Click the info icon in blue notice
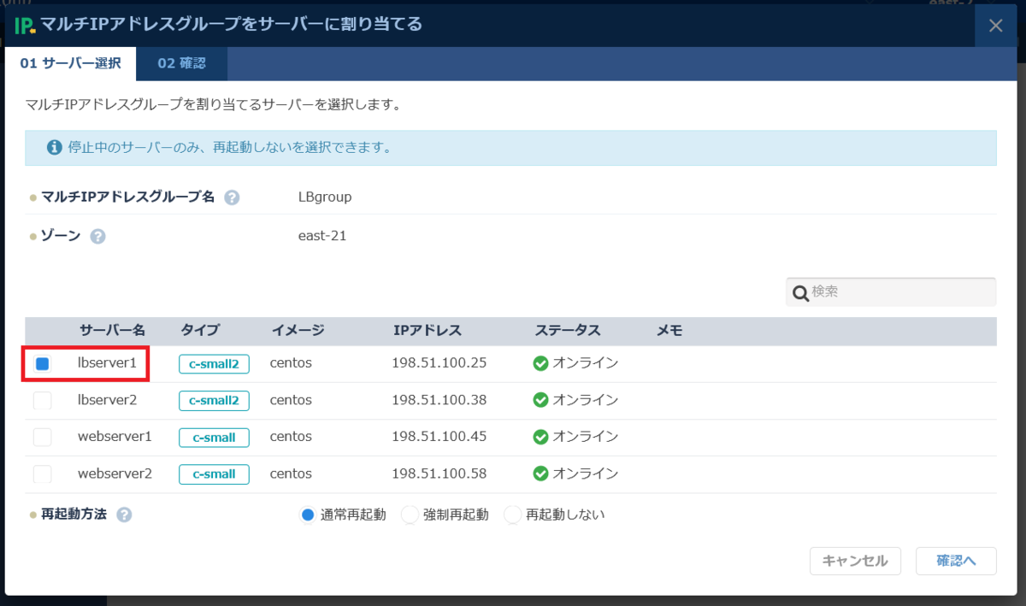The width and height of the screenshot is (1026, 606). point(55,147)
